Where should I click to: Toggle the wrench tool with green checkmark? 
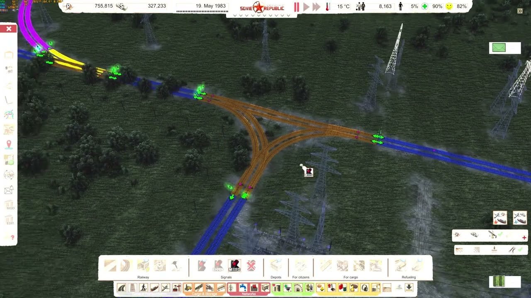(x=515, y=250)
